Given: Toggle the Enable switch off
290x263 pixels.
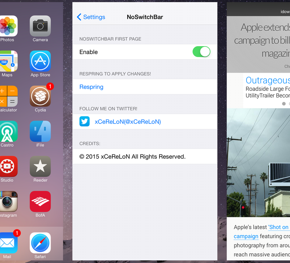Looking at the screenshot, I should (x=201, y=52).
